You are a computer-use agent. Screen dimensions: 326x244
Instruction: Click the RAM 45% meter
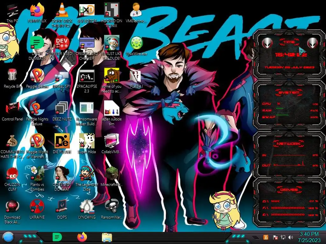290,110
